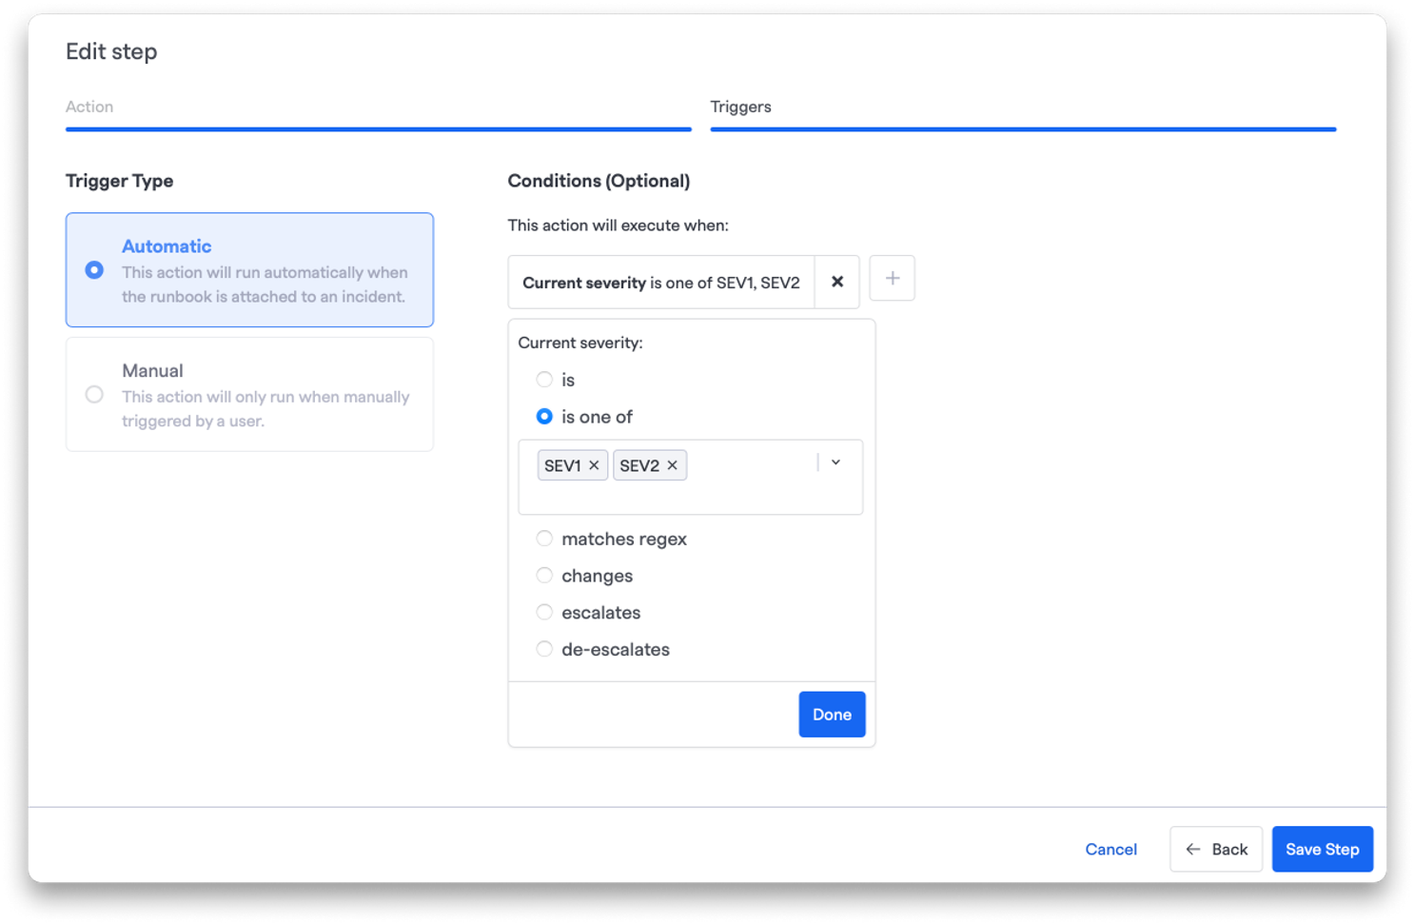1414x923 pixels.
Task: Go Back to the previous step
Action: point(1216,850)
